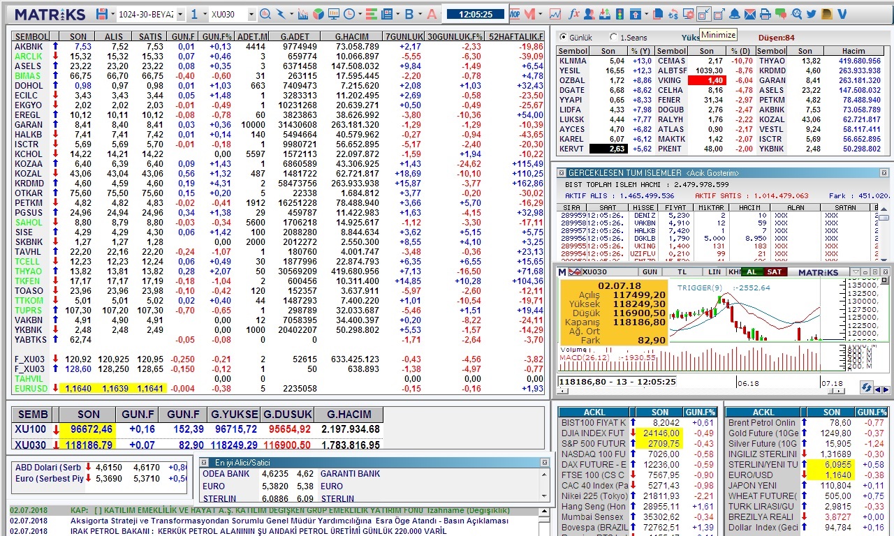
Task: Sort by 52HAFTALIK.F column header
Action: (515, 36)
